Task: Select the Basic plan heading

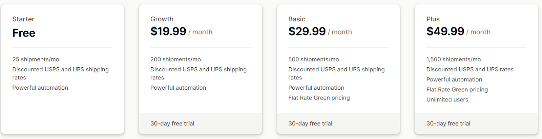Action: [x=297, y=19]
